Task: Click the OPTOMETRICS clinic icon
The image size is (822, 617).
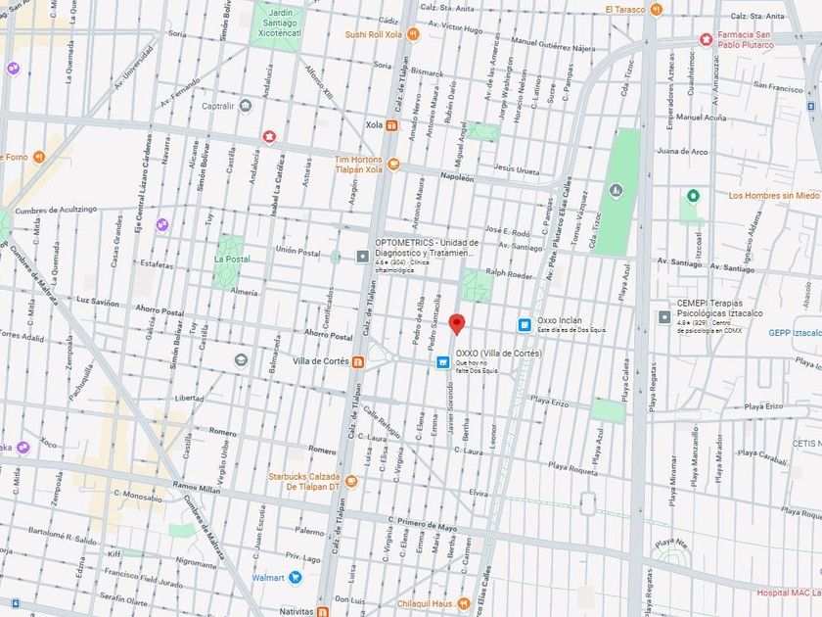Action: (363, 257)
